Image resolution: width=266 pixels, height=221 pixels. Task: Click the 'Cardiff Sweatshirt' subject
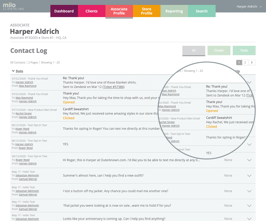(76, 109)
